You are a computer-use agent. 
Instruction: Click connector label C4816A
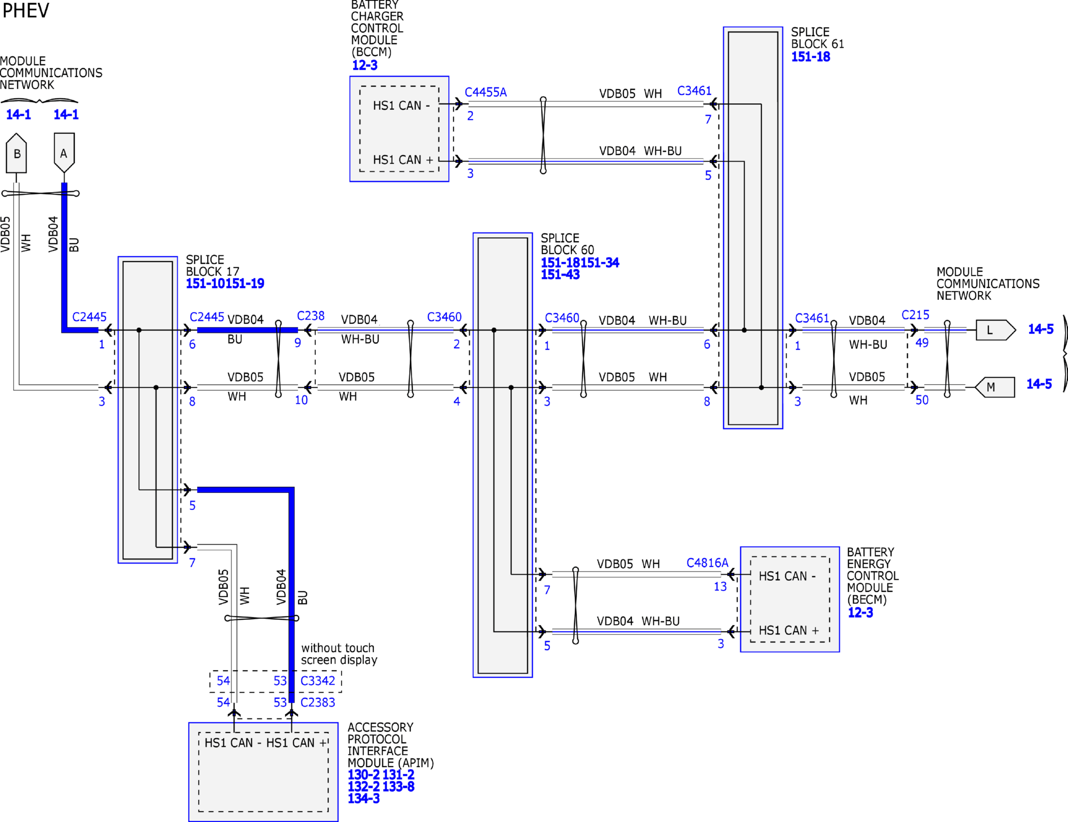707,563
